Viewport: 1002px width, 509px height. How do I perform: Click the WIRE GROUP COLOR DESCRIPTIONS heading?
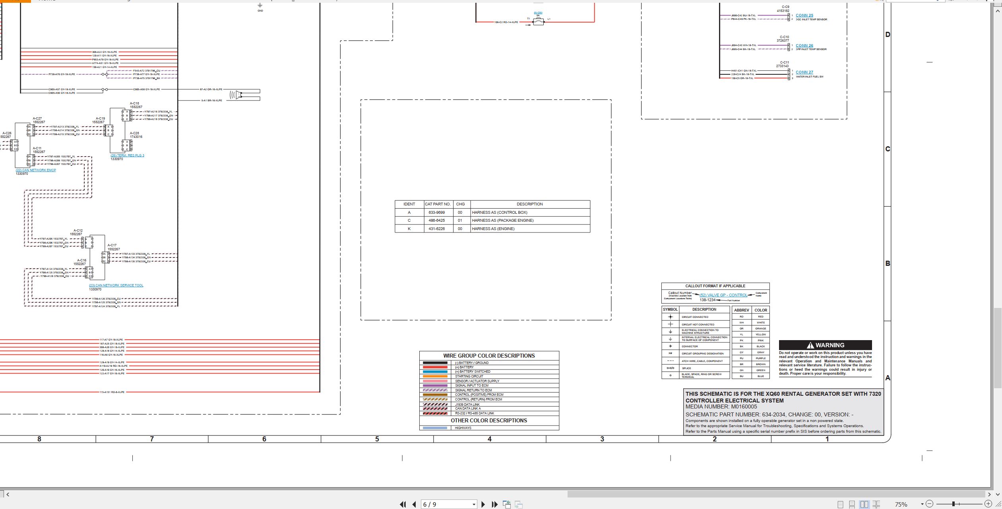pyautogui.click(x=489, y=356)
